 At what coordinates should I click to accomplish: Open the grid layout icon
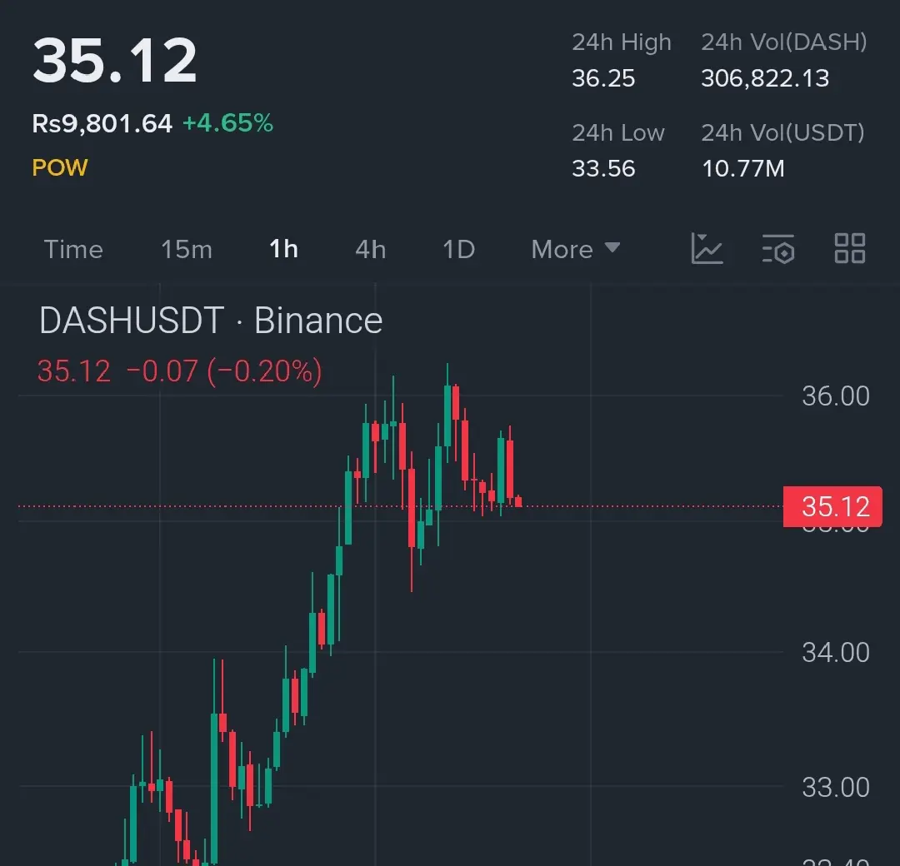click(849, 248)
